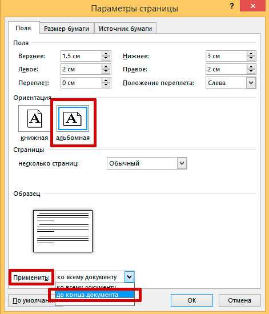Image resolution: width=269 pixels, height=314 pixels.
Task: Click the help question mark icon
Action: (232, 6)
